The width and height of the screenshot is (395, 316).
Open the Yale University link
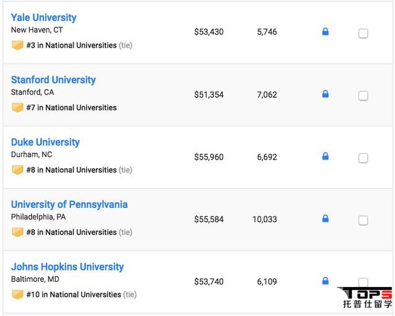[44, 17]
